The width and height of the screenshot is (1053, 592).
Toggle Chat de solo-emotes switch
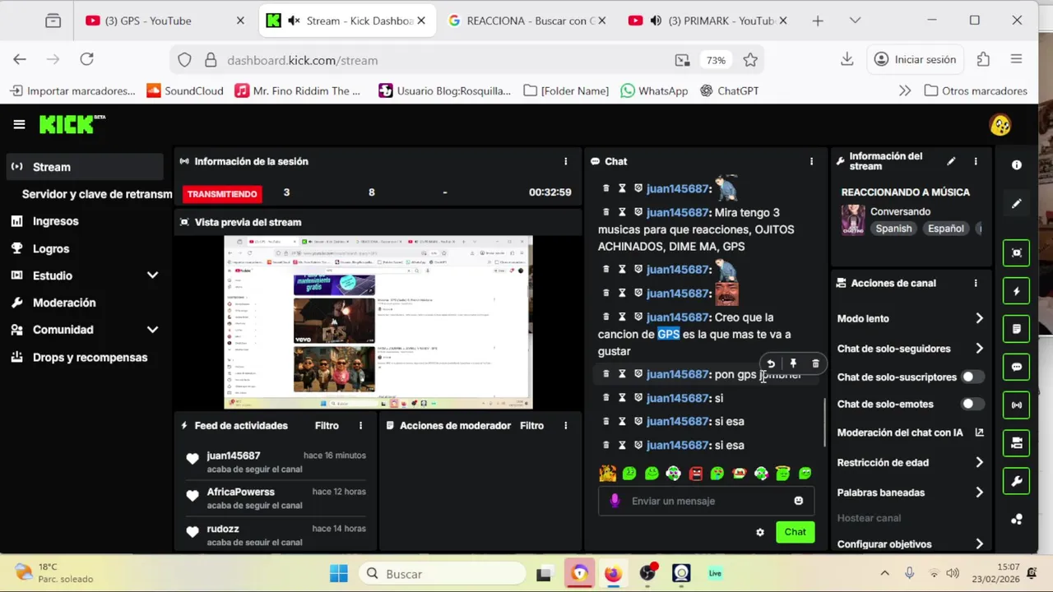pyautogui.click(x=972, y=405)
